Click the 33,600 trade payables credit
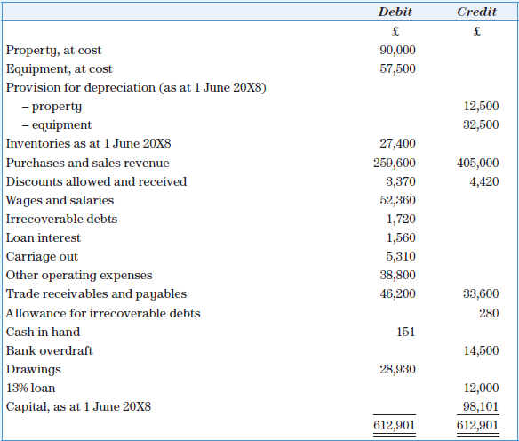 coord(481,293)
